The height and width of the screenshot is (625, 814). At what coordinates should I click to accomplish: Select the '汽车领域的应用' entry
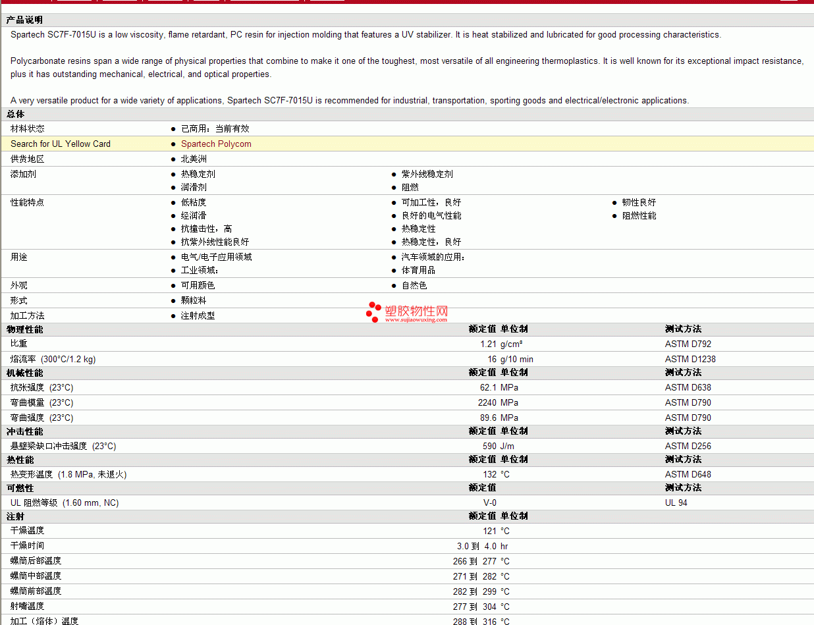432,257
